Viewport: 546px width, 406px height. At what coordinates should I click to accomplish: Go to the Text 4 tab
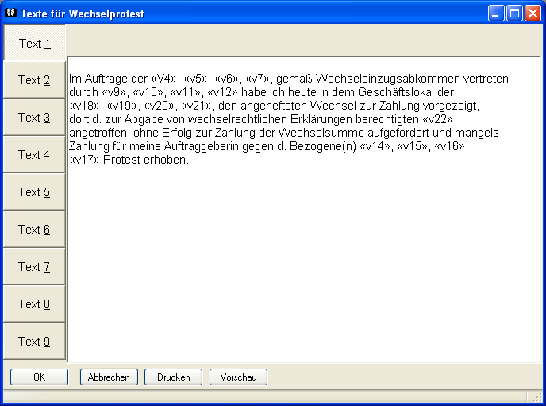click(x=34, y=155)
